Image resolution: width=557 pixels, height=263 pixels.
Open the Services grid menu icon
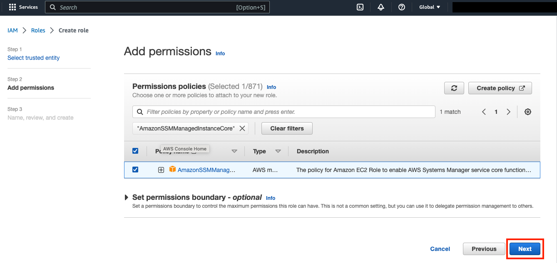(x=12, y=7)
